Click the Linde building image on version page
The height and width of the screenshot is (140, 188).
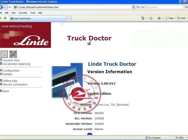click(x=67, y=80)
